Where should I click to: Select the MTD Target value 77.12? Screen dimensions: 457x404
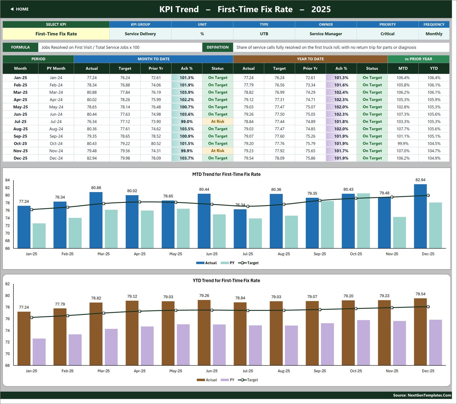pos(125,121)
